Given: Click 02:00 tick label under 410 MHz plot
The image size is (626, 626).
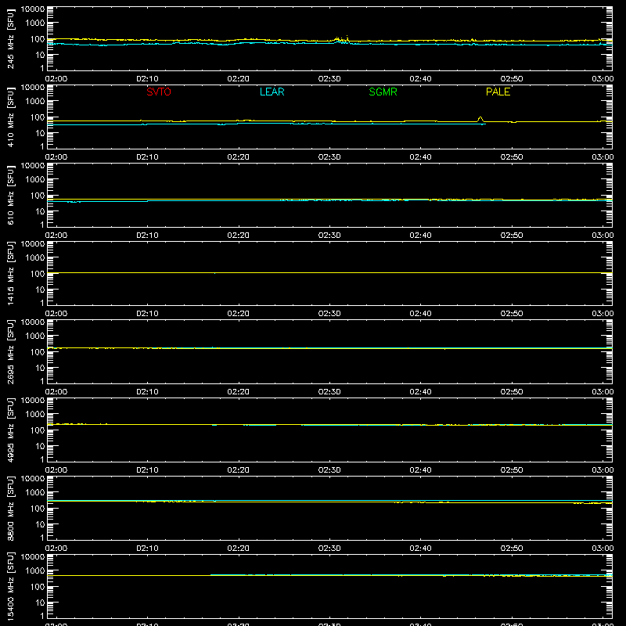Looking at the screenshot, I should (x=56, y=157).
